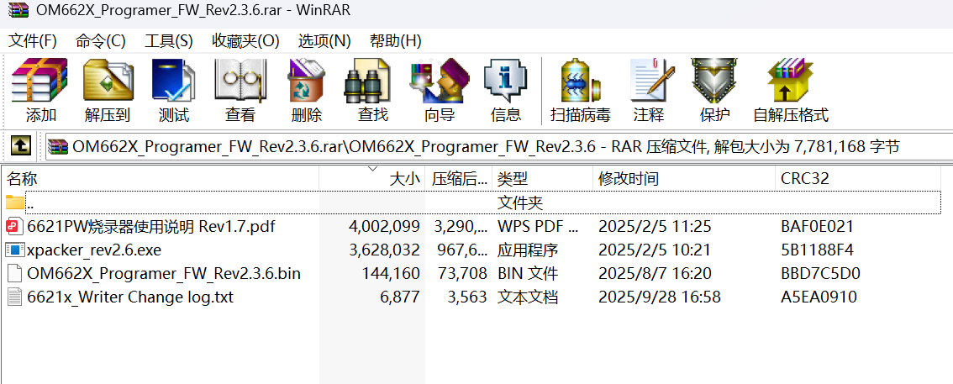The image size is (953, 384).
Task: Click the archive path address field
Action: point(487,147)
